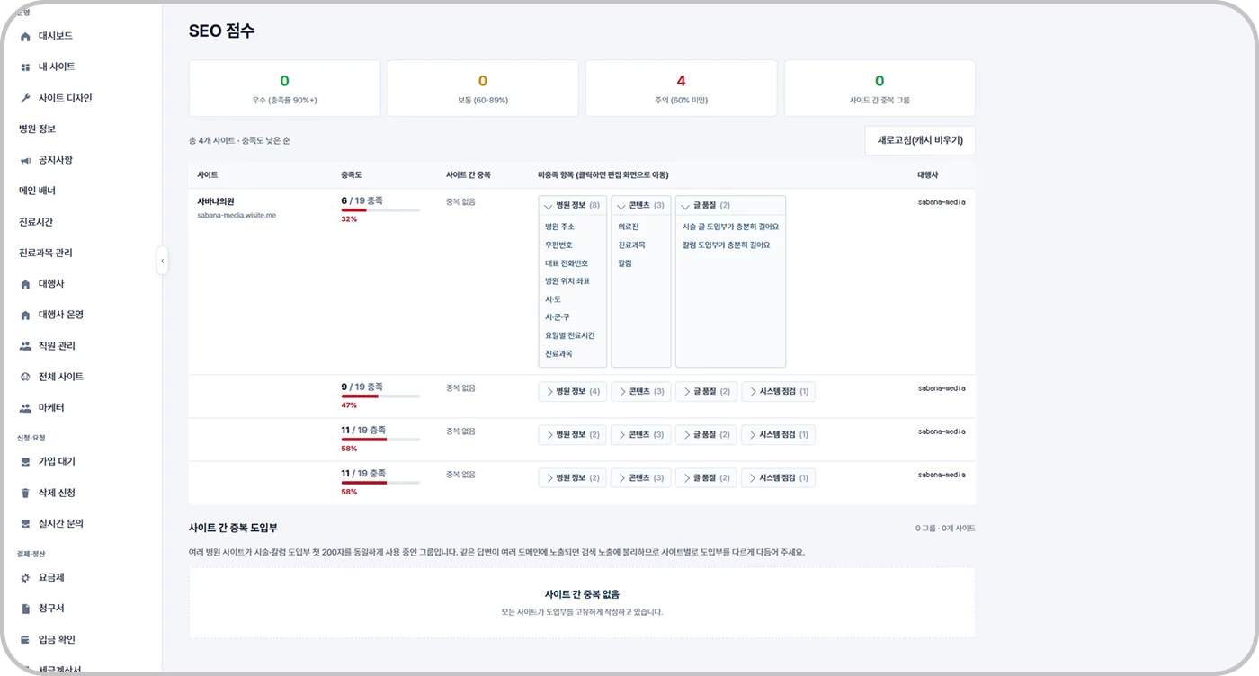Collapse the sidebar with the arrow handle
Image resolution: width=1259 pixels, height=676 pixels.
coord(163,261)
